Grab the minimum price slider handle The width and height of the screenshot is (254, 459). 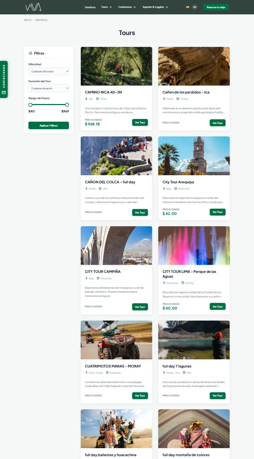click(x=30, y=105)
